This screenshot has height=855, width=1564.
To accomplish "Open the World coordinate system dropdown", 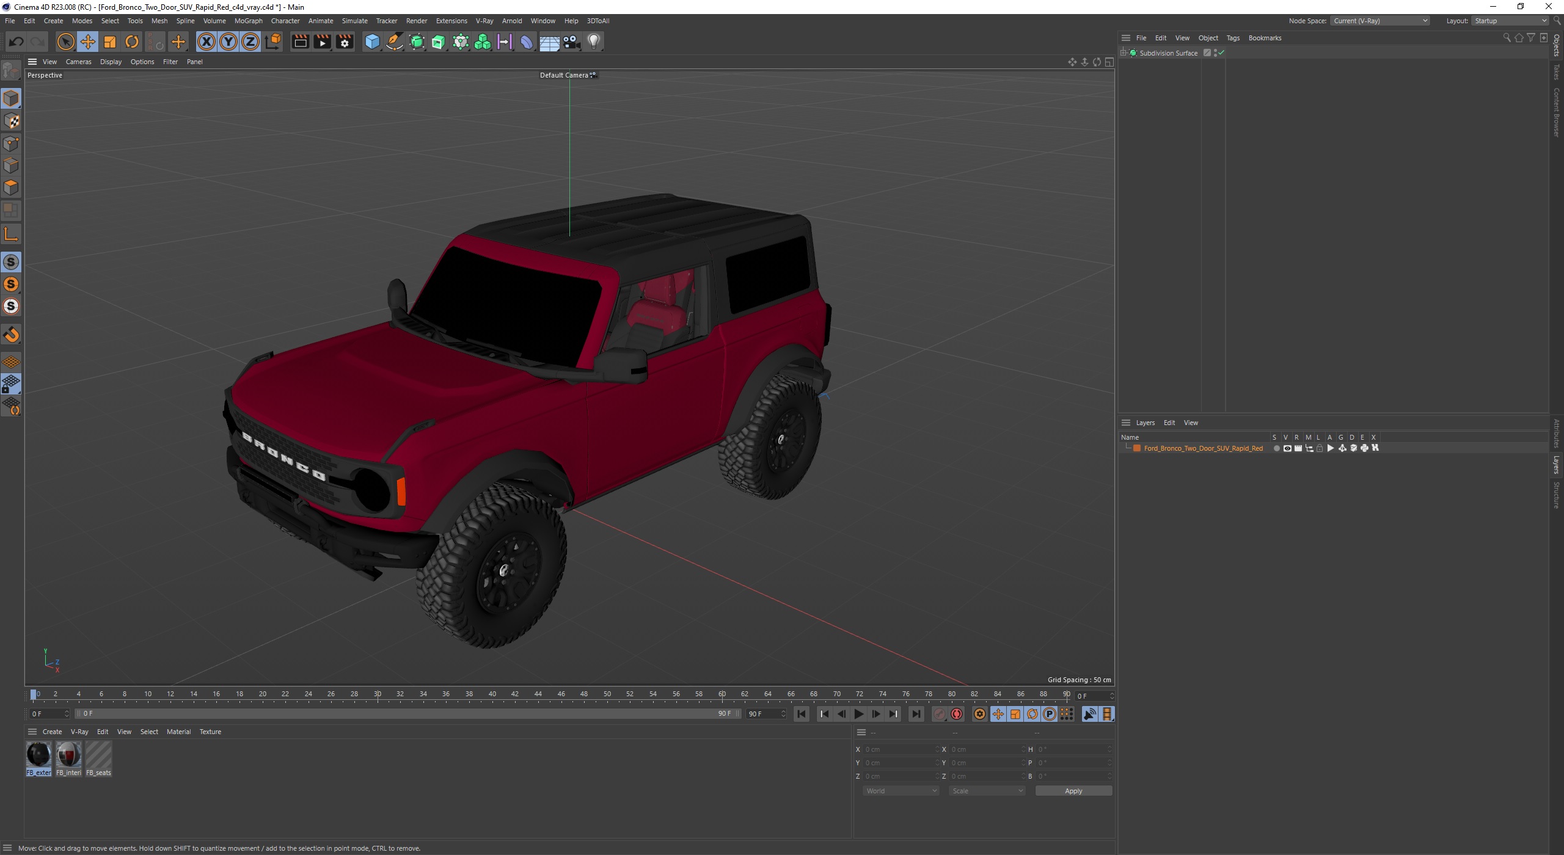I will (901, 791).
